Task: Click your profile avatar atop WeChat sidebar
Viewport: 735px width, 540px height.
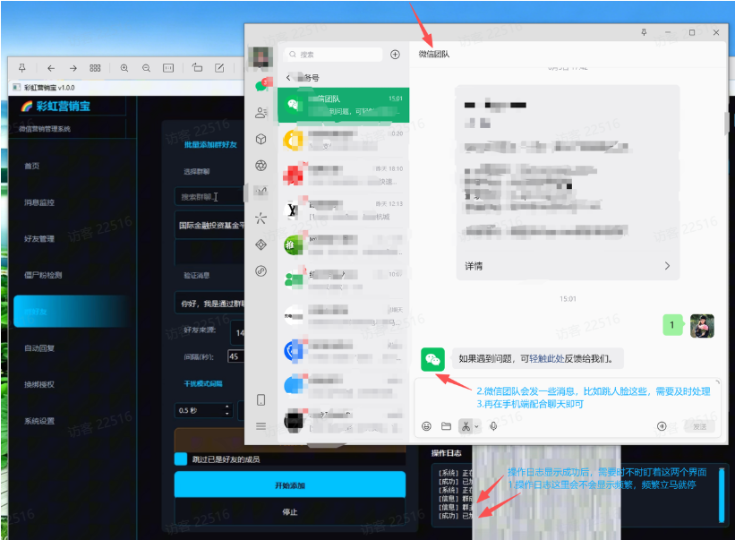Action: [261, 57]
